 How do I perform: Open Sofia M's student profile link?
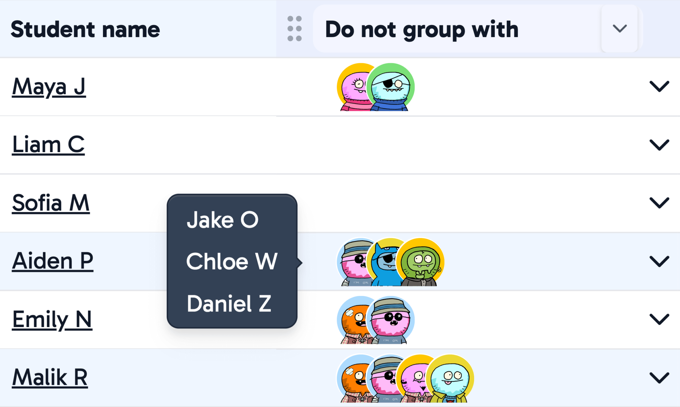51,203
